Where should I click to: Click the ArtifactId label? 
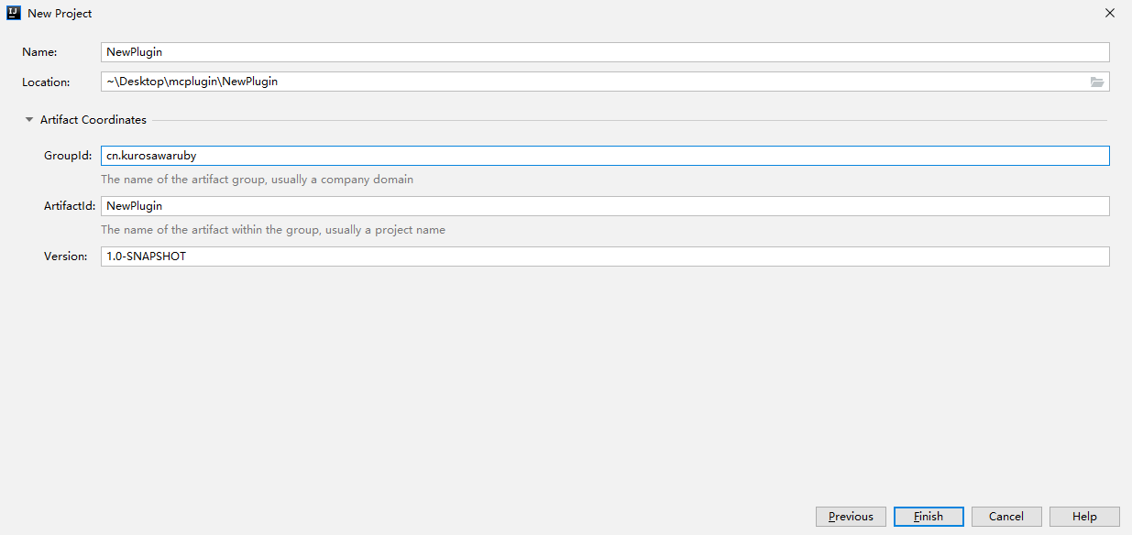point(70,206)
